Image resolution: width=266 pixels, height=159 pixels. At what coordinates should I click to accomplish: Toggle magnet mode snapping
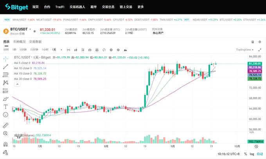coord(5,144)
